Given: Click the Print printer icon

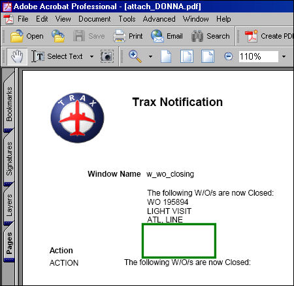Looking at the screenshot, I should coord(119,36).
